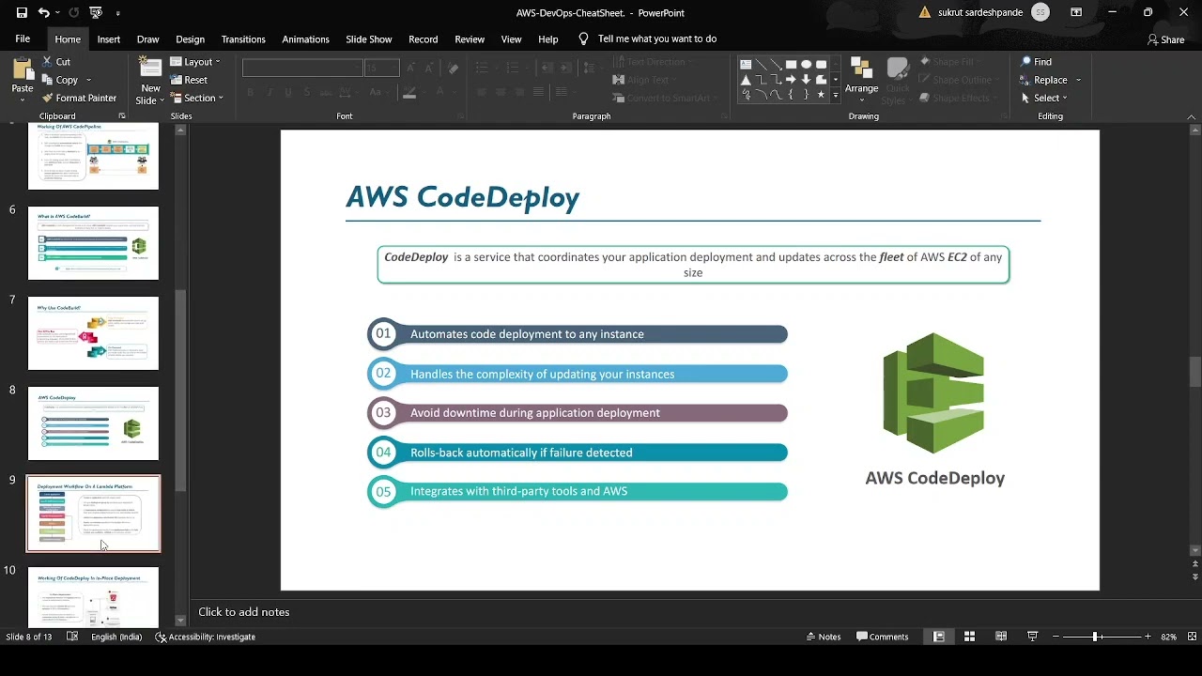
Task: Open the Clipboard pane launcher
Action: pyautogui.click(x=122, y=116)
